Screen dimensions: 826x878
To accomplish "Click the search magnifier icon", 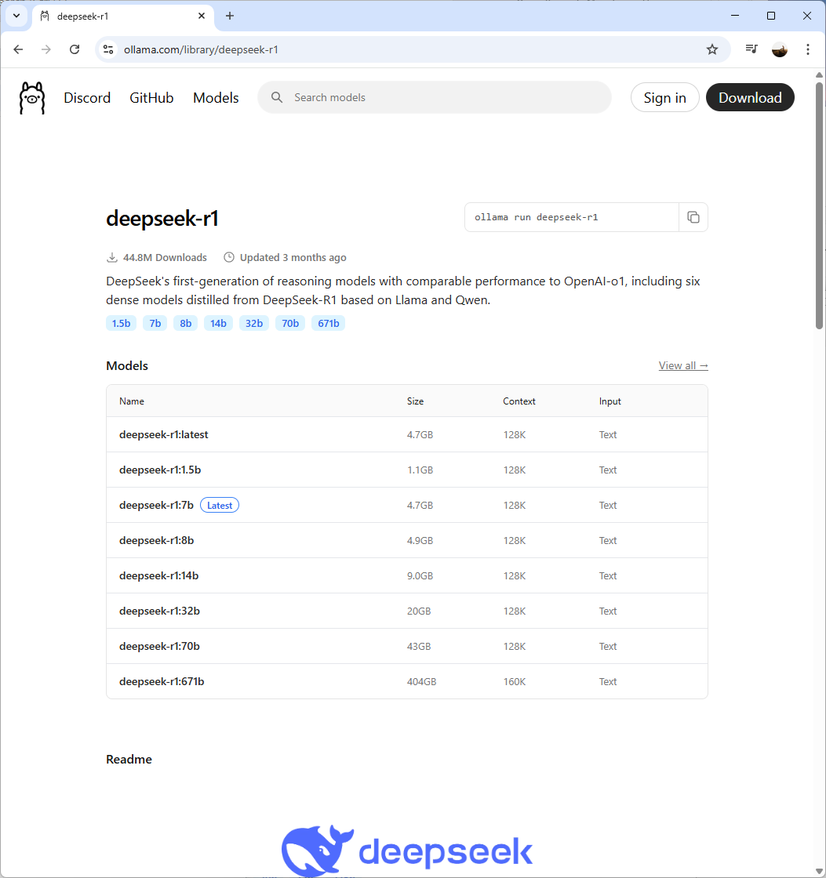I will click(277, 97).
